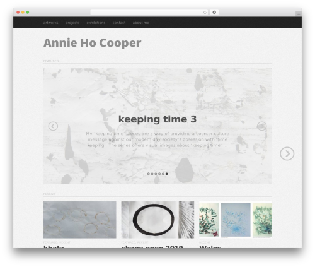
Task: Go to the exhibitions page
Action: (x=96, y=23)
